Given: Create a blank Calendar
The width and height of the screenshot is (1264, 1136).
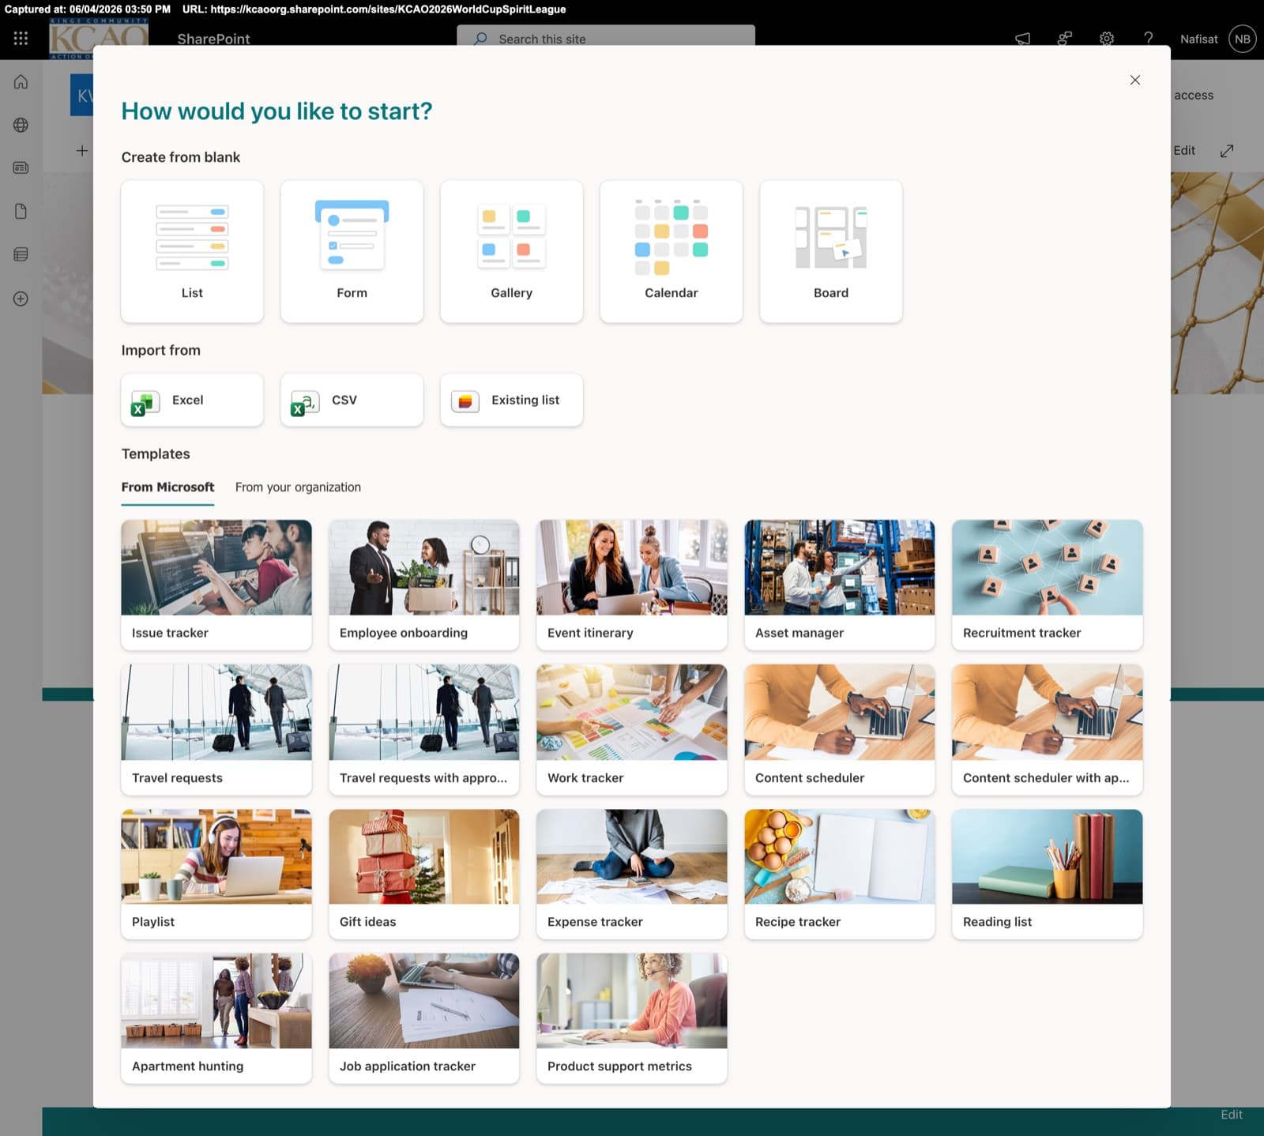Looking at the screenshot, I should 671,251.
